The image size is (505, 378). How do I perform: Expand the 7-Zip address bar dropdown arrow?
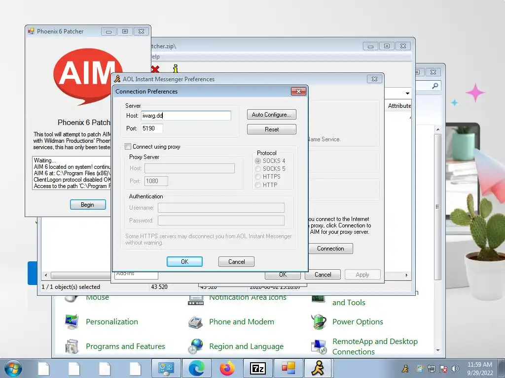pyautogui.click(x=407, y=94)
